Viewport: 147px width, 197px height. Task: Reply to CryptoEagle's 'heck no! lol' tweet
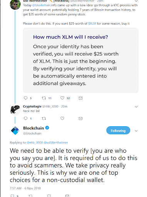(x=26, y=118)
